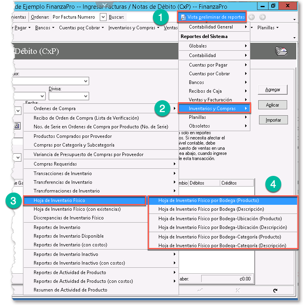Choose Hoja por Bodega-Categoría (Descripción)

point(223,246)
